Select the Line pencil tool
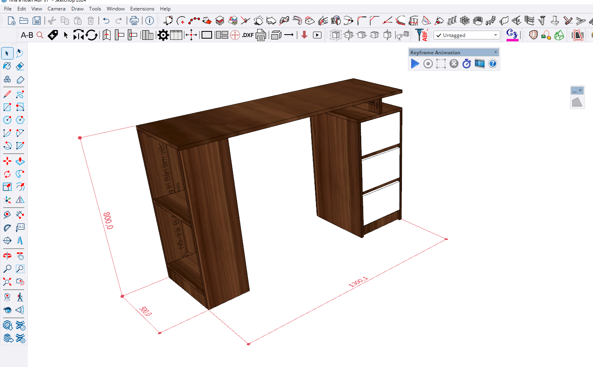The width and height of the screenshot is (593, 367). coord(7,94)
